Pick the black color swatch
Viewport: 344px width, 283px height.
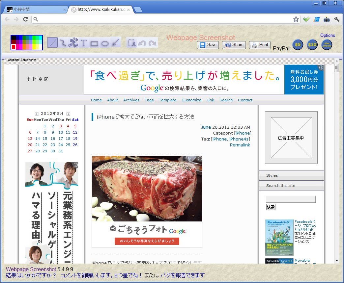(x=14, y=38)
